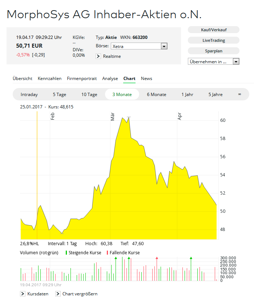Open the Börse Xetra dropdown arrow
The image size is (254, 303).
[164, 46]
